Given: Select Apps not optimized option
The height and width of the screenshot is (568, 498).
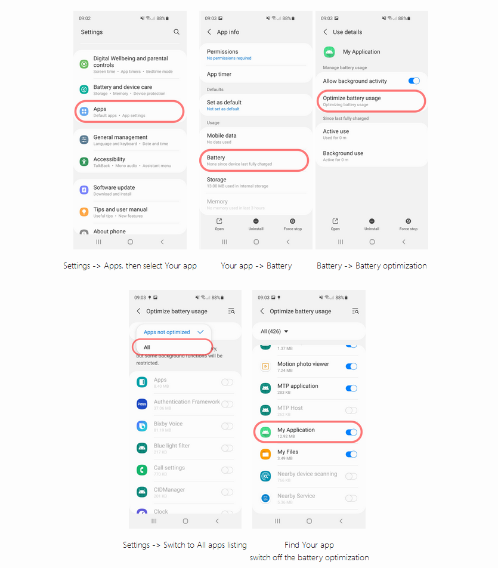Looking at the screenshot, I should point(174,332).
